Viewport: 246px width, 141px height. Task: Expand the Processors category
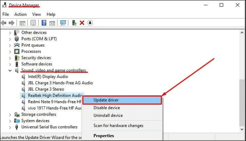point(10,52)
